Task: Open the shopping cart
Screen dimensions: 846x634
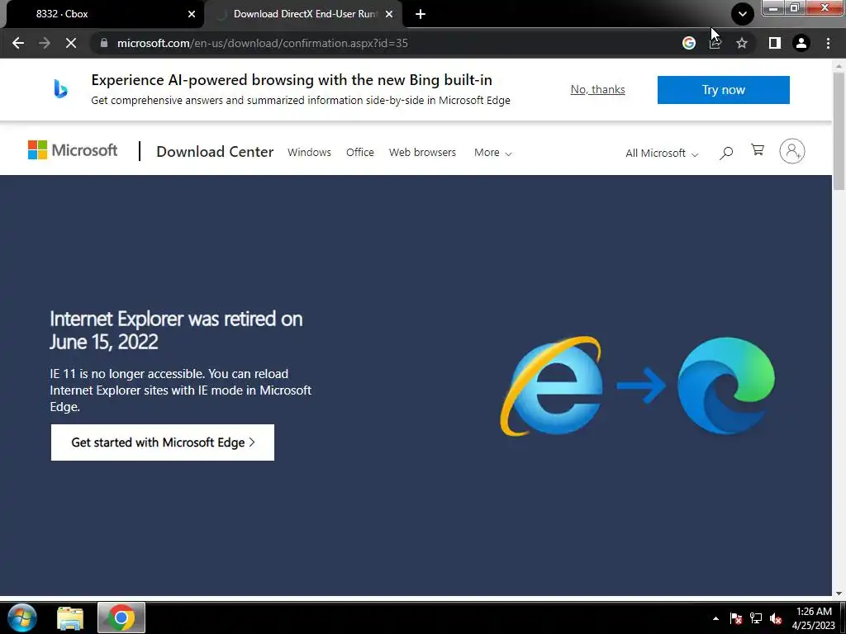Action: point(758,150)
